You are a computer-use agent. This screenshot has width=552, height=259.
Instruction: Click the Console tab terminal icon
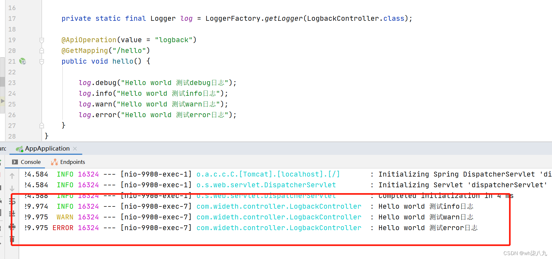(x=15, y=162)
